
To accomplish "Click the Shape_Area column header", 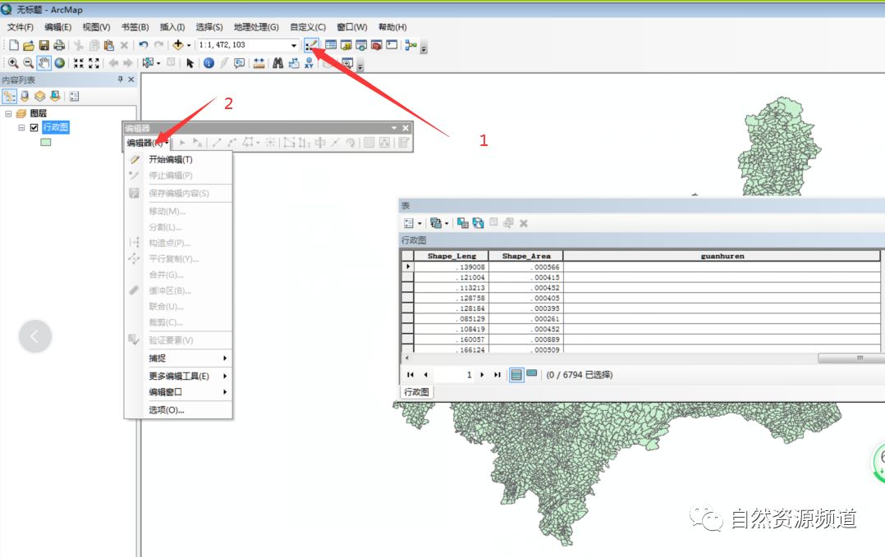I will coord(526,256).
